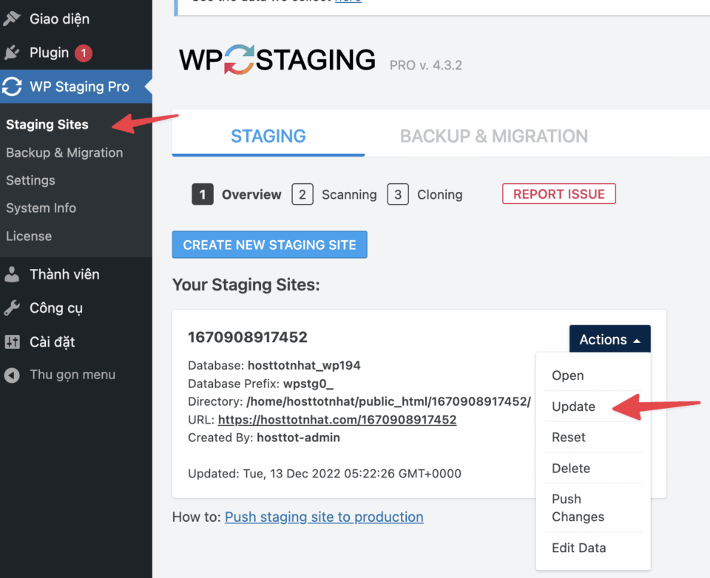The image size is (710, 578).
Task: Click the WP Staging Pro sync icon
Action: pos(12,86)
